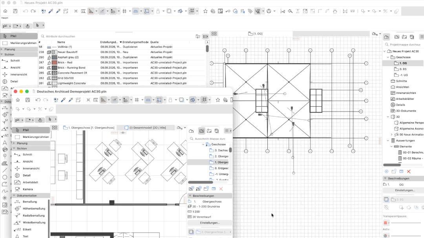The width and height of the screenshot is (424, 238).
Task: Collapse the Geschosse folder in Neues Projekt navigator
Action: pyautogui.click(x=388, y=57)
